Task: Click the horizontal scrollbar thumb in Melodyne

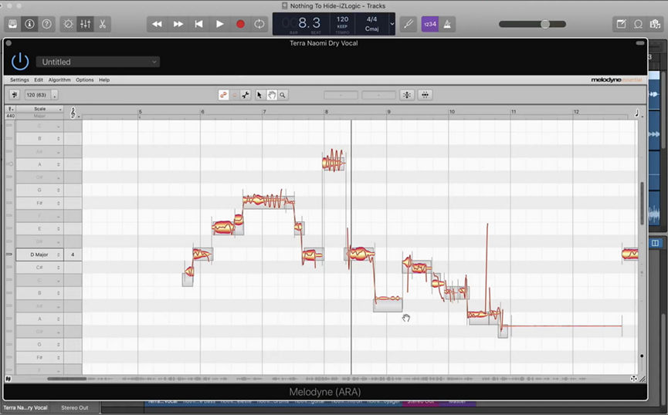Action: click(x=66, y=379)
